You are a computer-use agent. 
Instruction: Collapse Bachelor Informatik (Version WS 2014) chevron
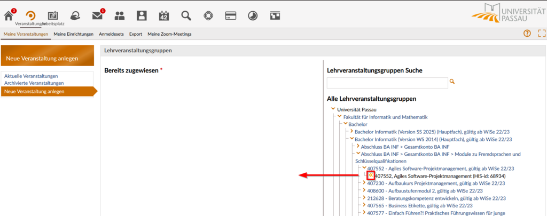[x=351, y=139]
